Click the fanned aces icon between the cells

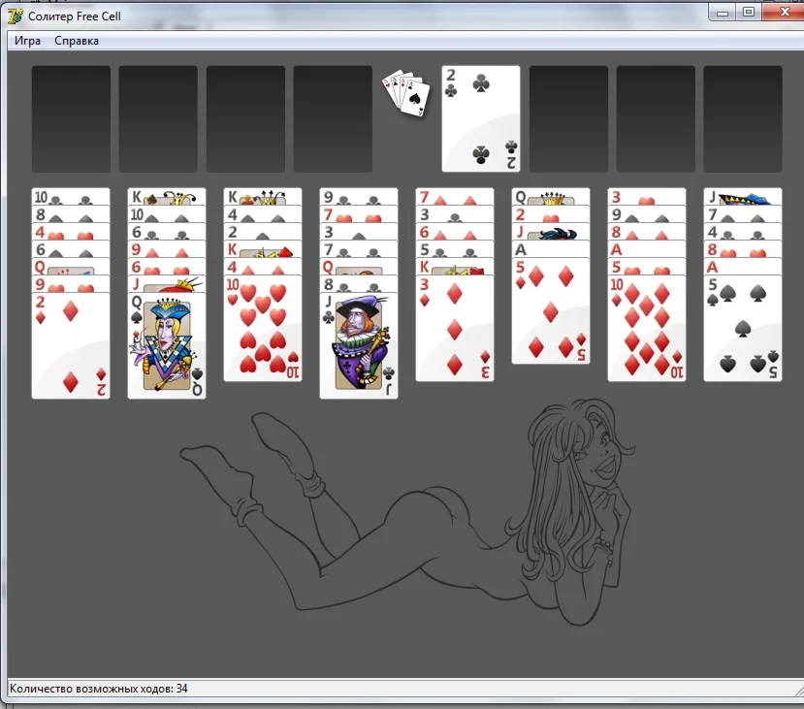pos(406,94)
